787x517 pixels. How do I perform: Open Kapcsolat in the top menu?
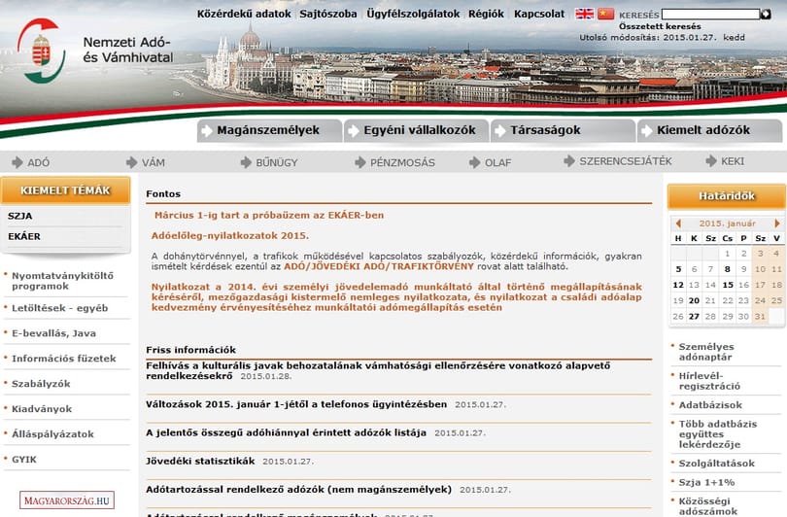coord(539,14)
